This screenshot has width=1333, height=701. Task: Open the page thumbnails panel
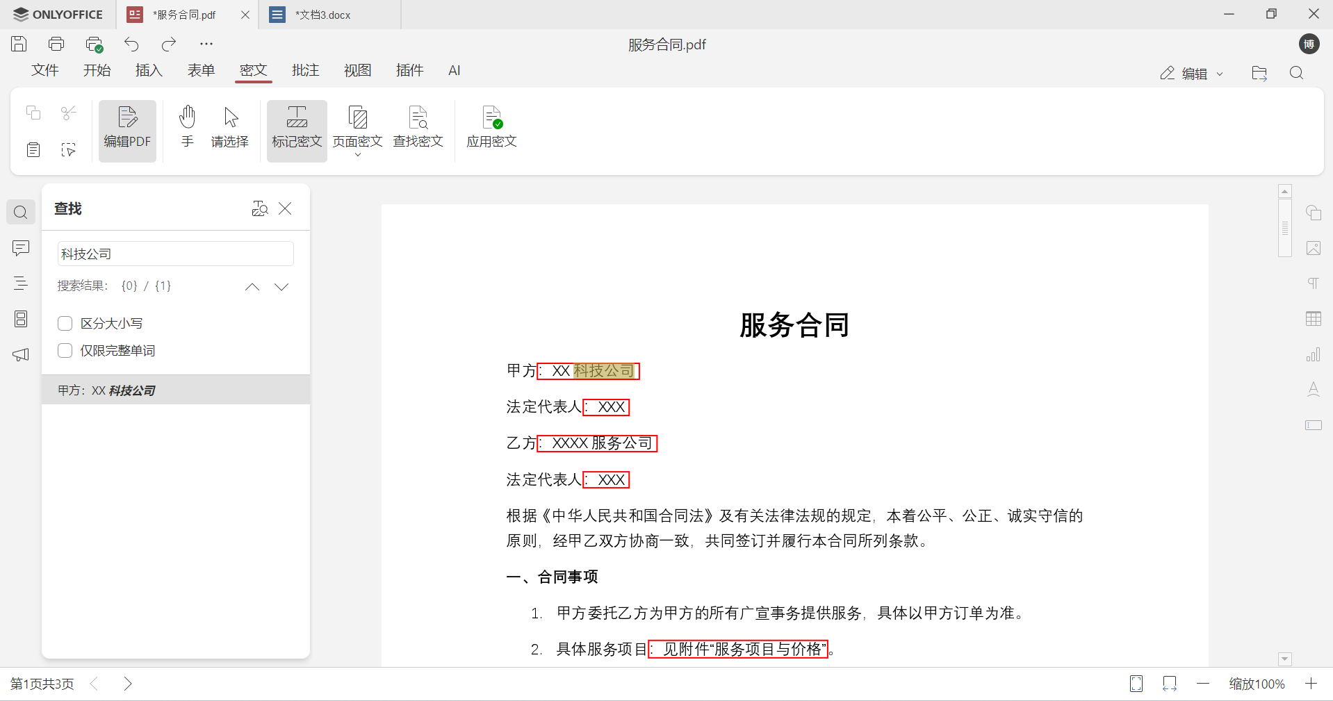[x=20, y=319]
